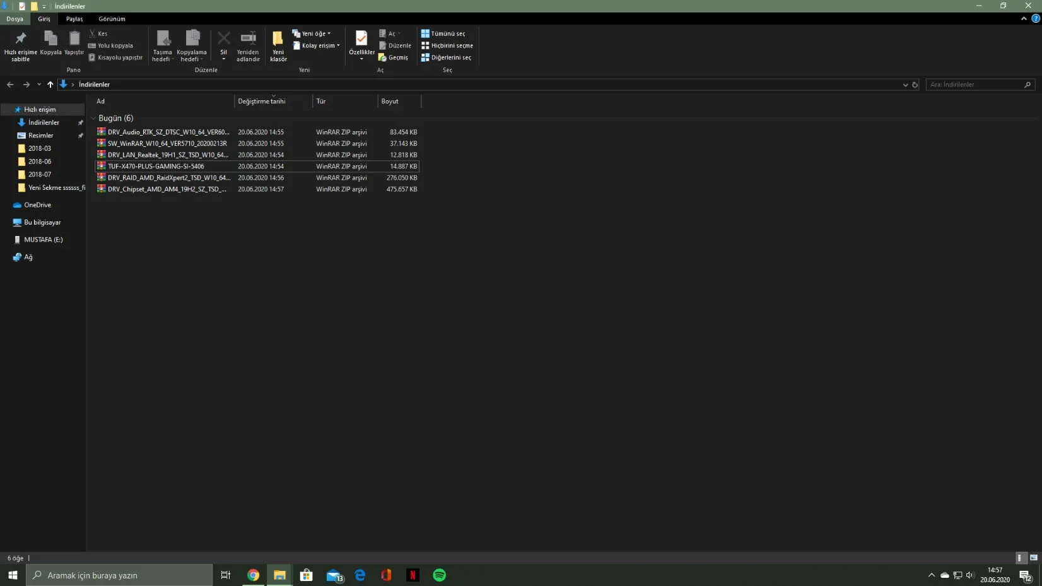The height and width of the screenshot is (586, 1042).
Task: Sort by Değiştirme tarihi column header
Action: [x=273, y=102]
